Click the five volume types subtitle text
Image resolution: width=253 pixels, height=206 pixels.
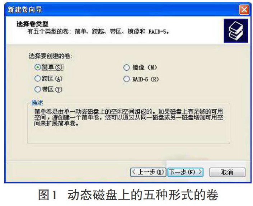tap(98, 32)
